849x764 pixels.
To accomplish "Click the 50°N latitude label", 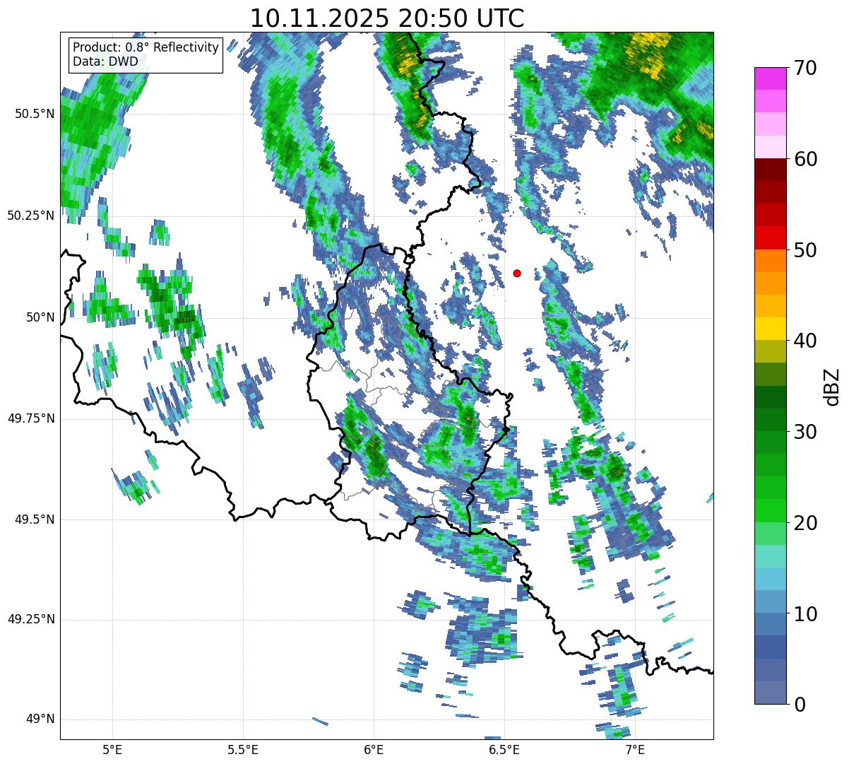I will (40, 317).
